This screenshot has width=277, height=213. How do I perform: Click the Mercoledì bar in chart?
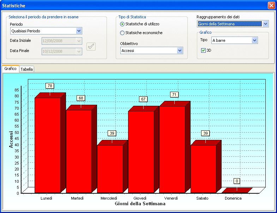tap(110, 169)
